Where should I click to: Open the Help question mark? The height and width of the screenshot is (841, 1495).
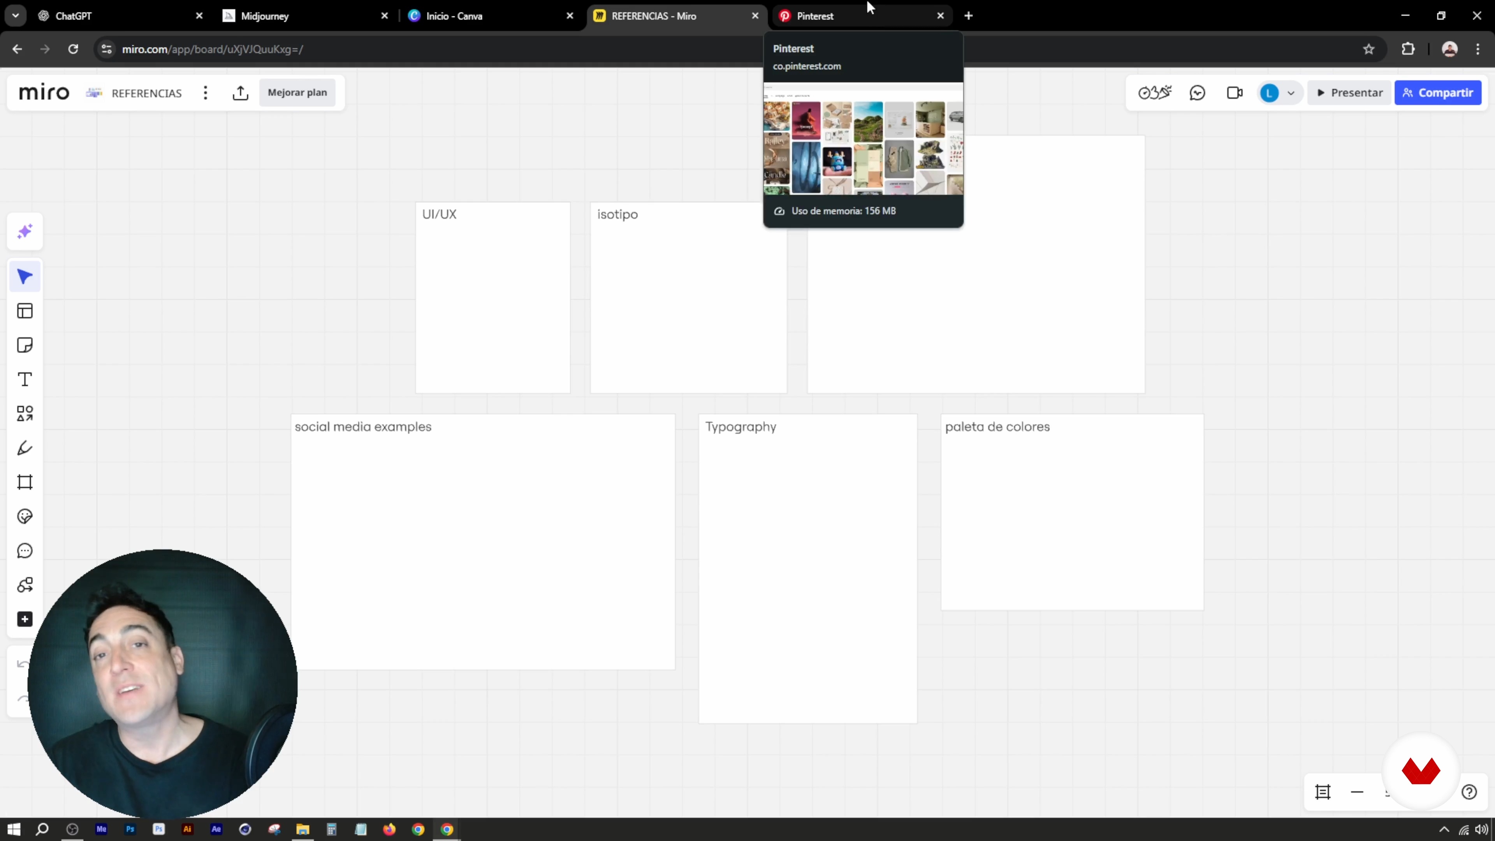[x=1469, y=792]
